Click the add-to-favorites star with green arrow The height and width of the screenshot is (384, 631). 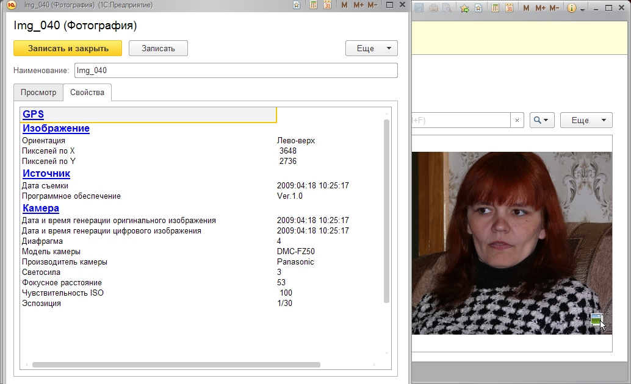464,9
